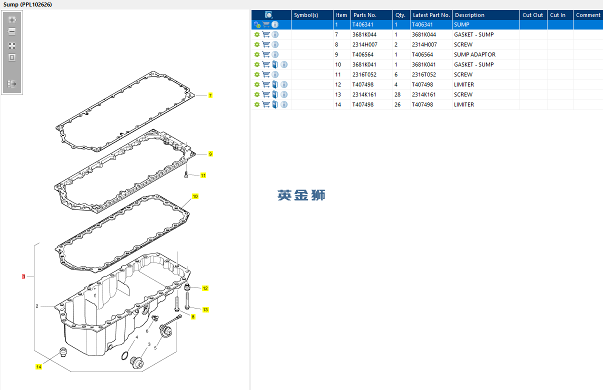The image size is (603, 390).
Task: Add T406341 SUMP to cart
Action: pos(266,24)
